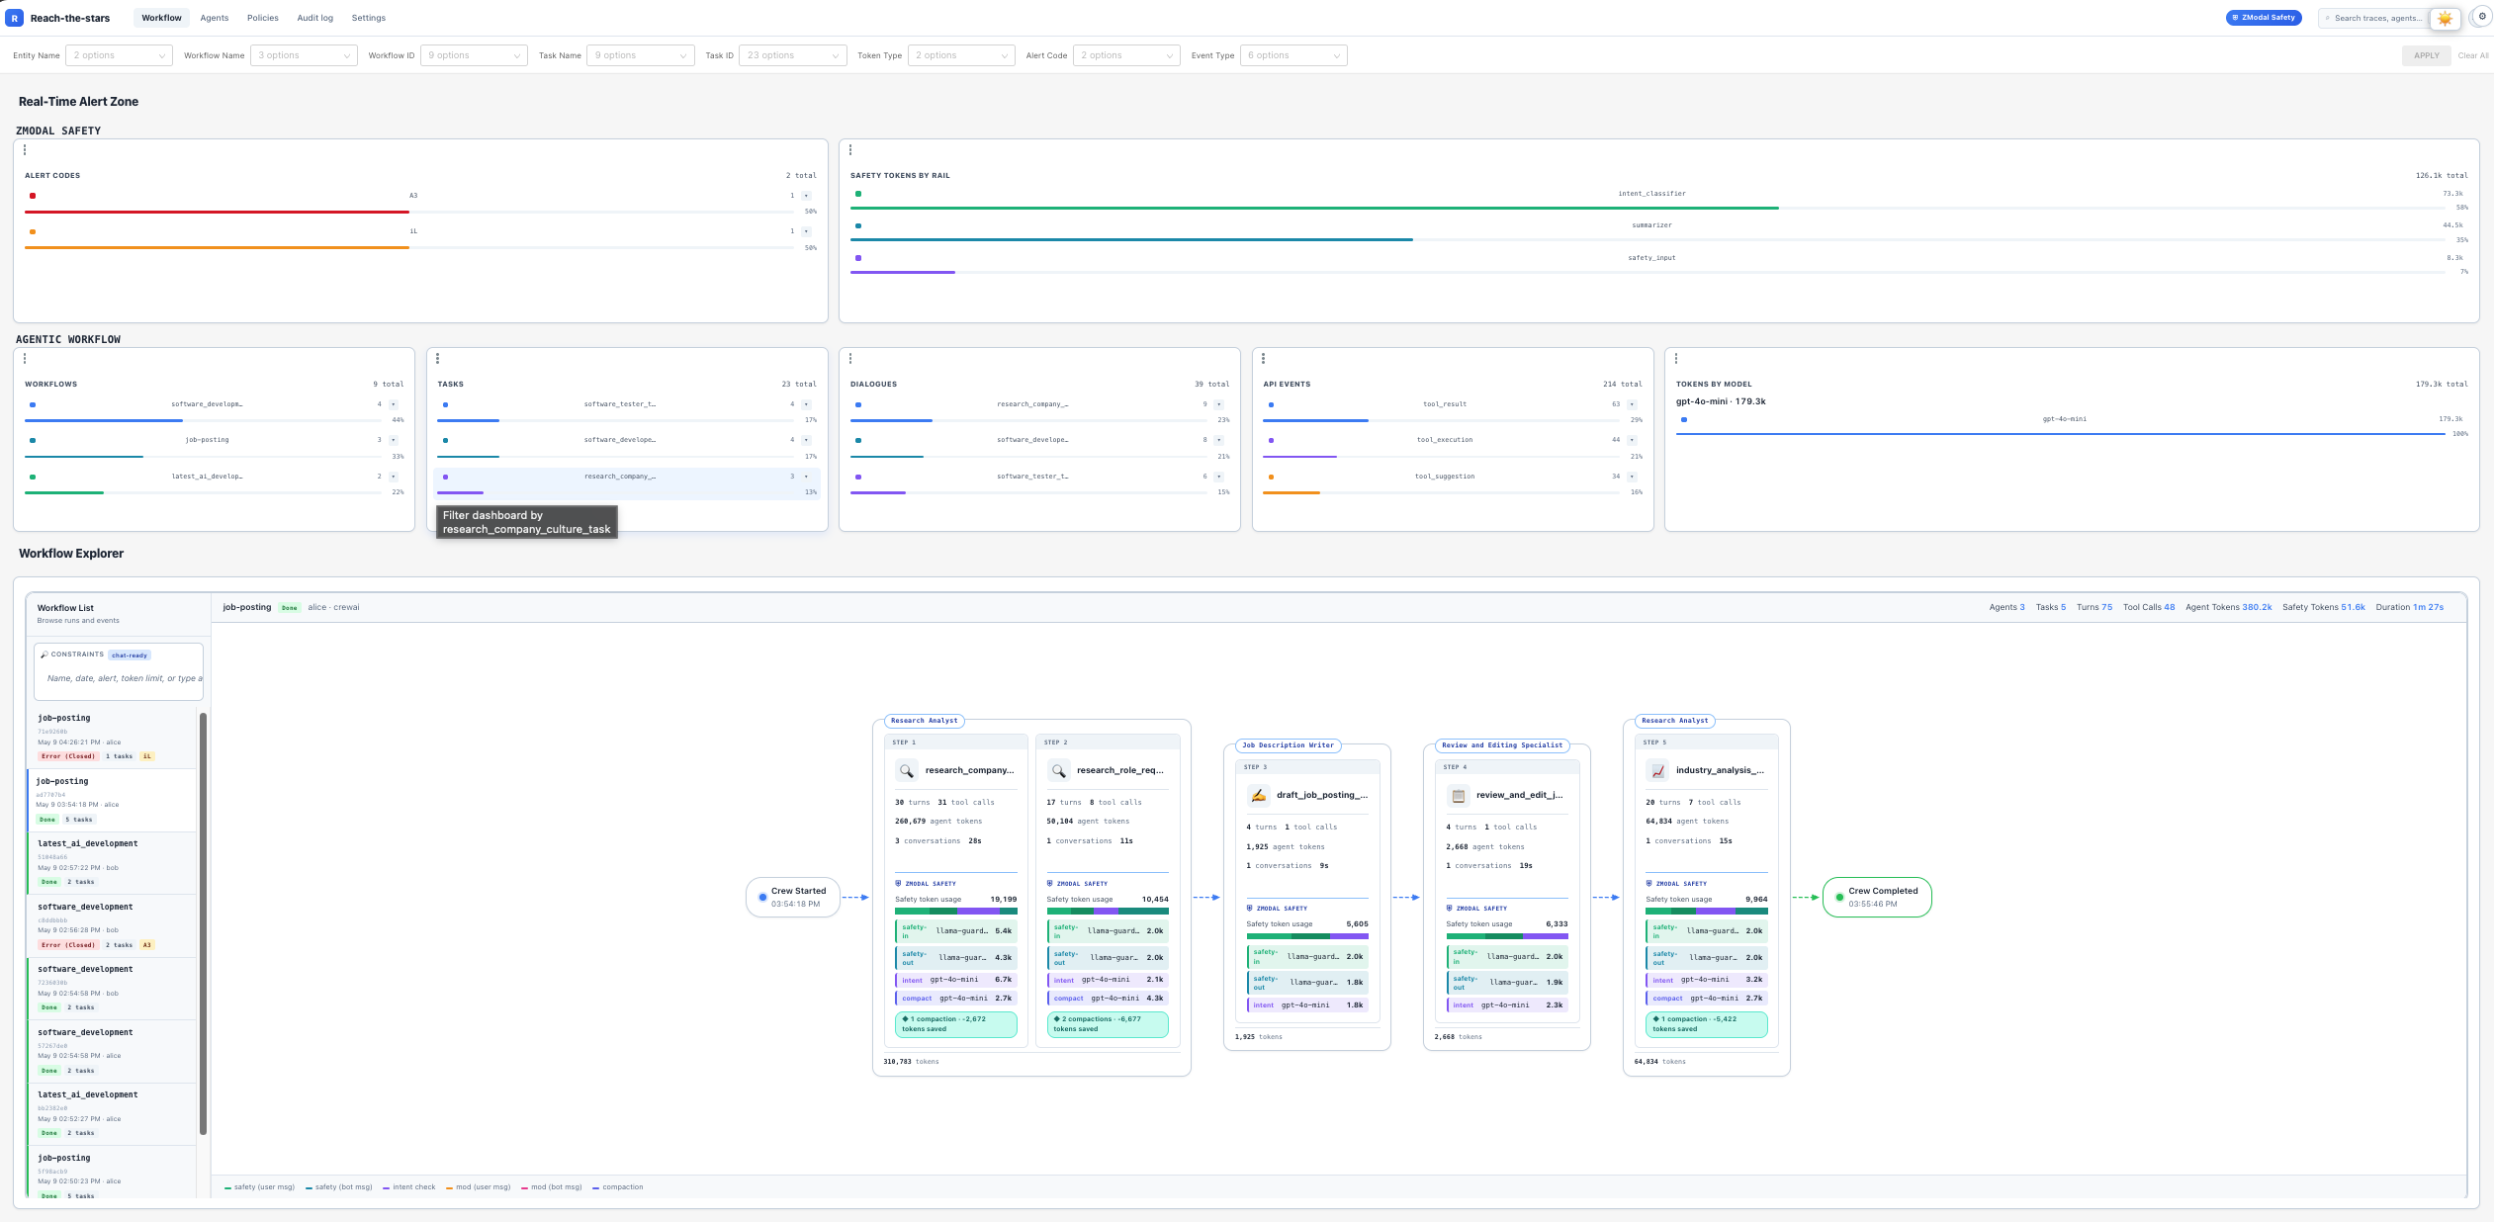Click the draft_job_posting writing-hand icon

point(1257,795)
